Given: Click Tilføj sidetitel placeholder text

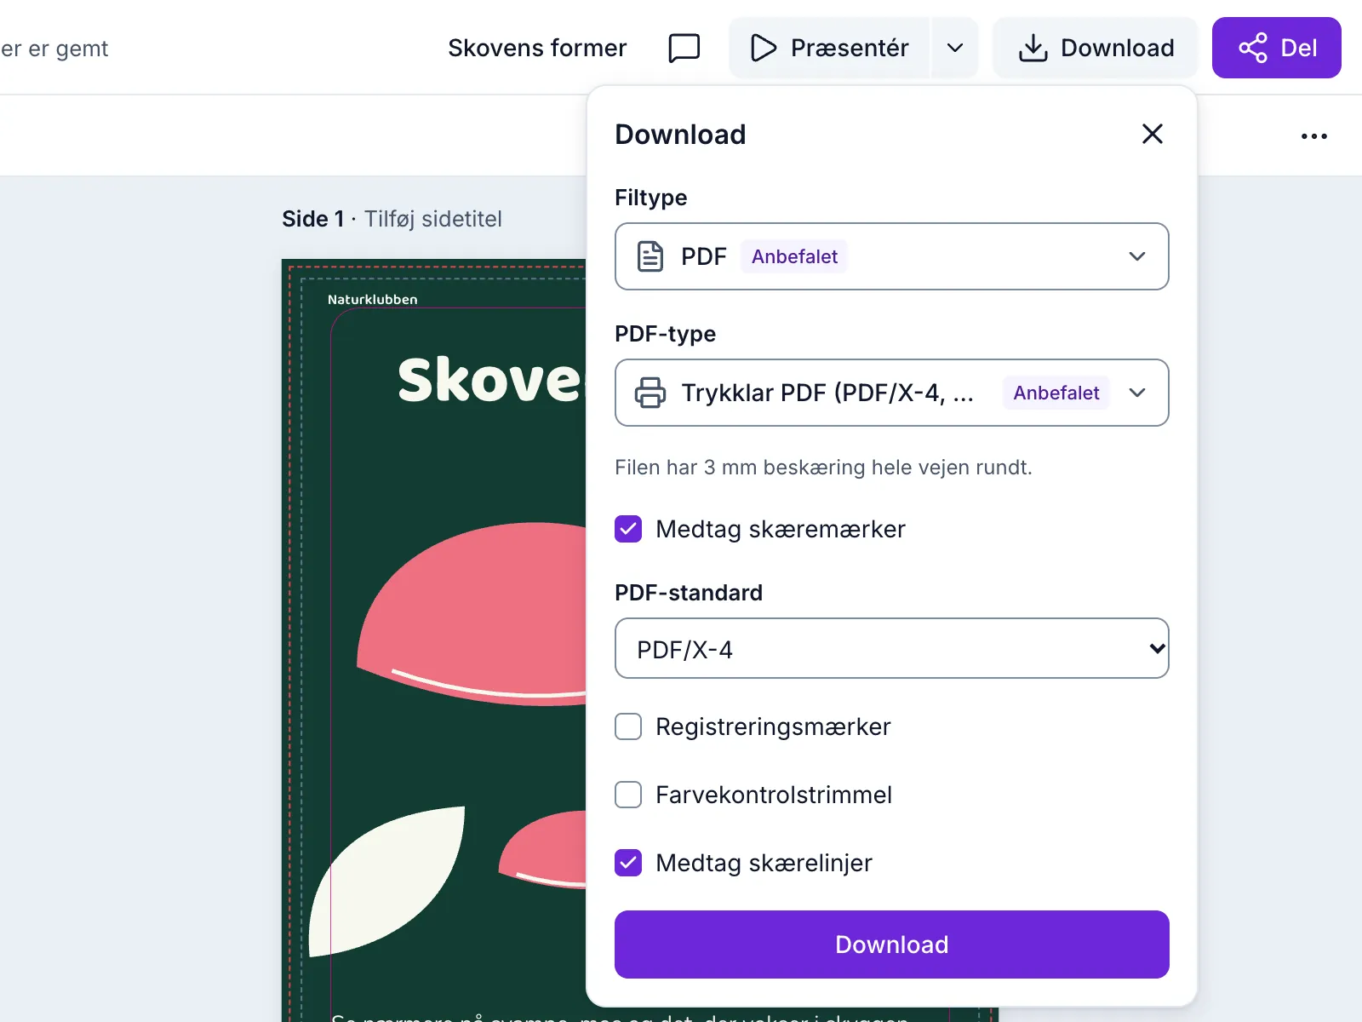Looking at the screenshot, I should tap(433, 219).
